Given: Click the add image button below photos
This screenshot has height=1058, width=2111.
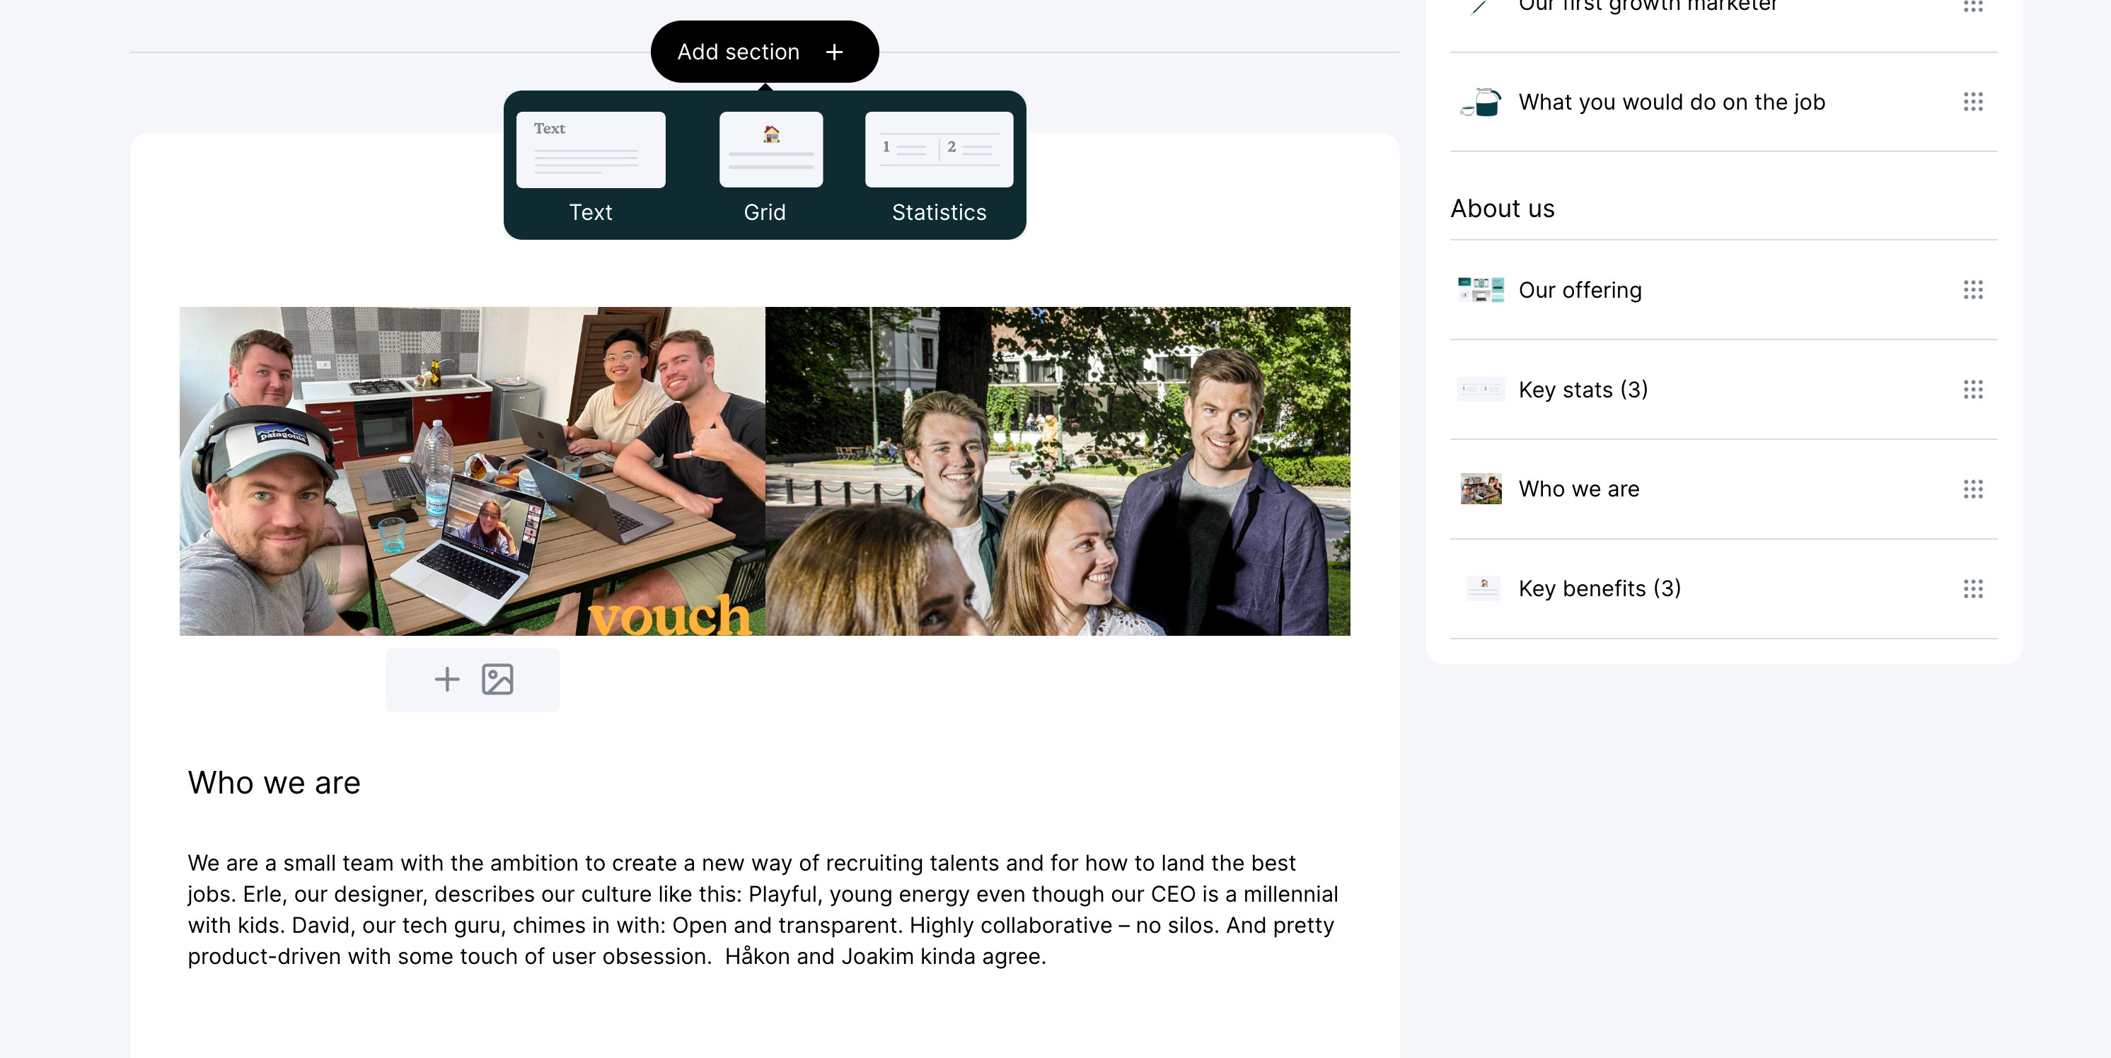Looking at the screenshot, I should tap(472, 680).
